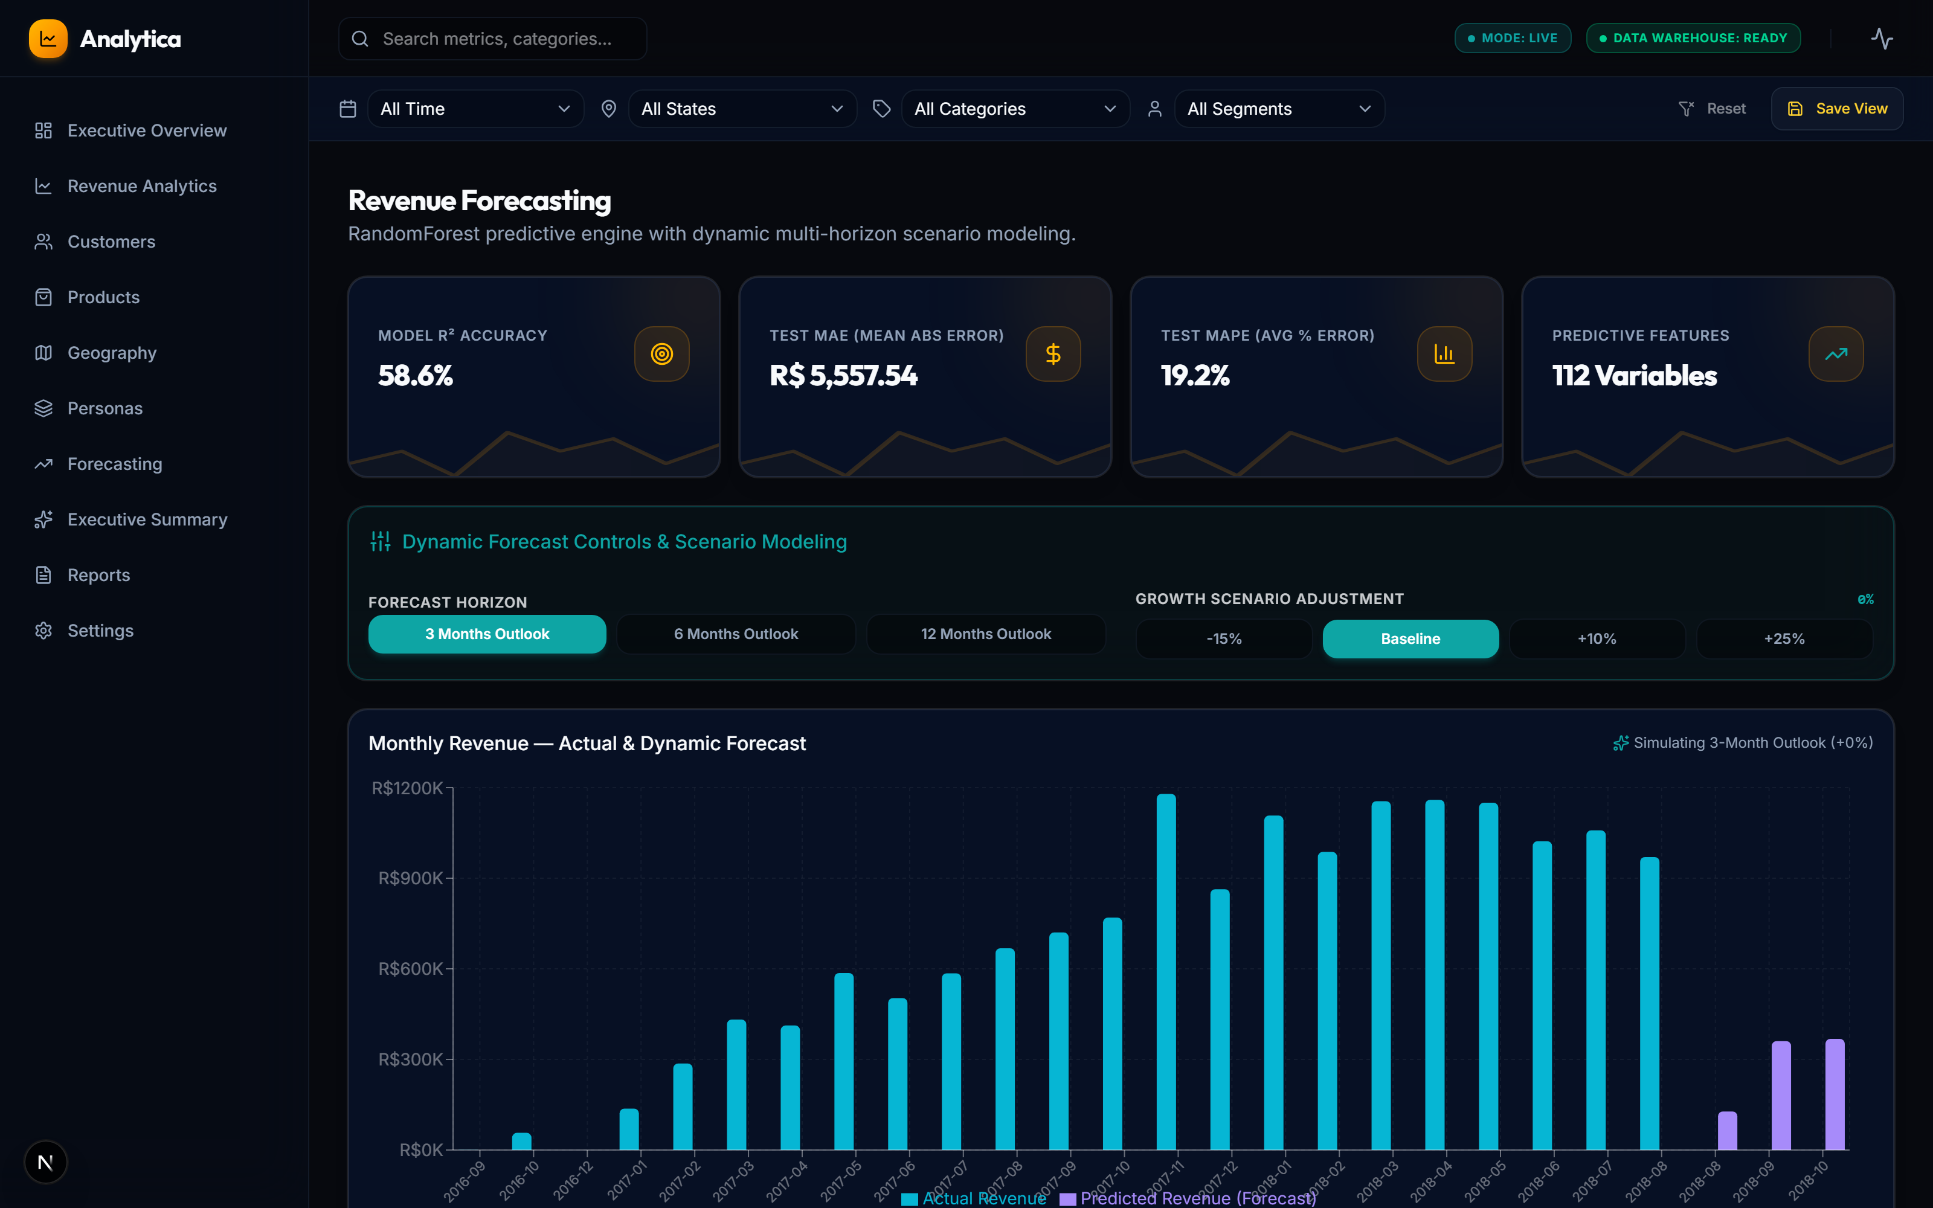The image size is (1933, 1208).
Task: Click the Geography map icon
Action: coord(43,352)
